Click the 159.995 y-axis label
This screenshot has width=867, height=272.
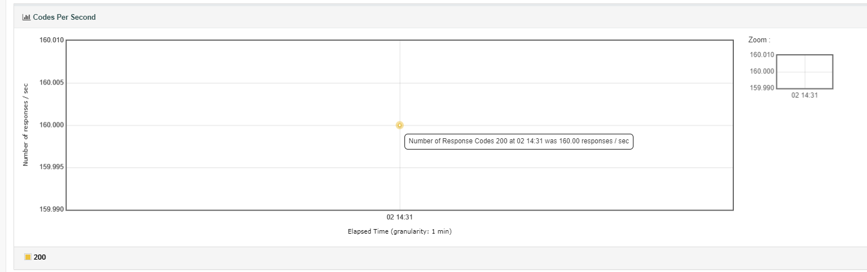pyautogui.click(x=52, y=168)
